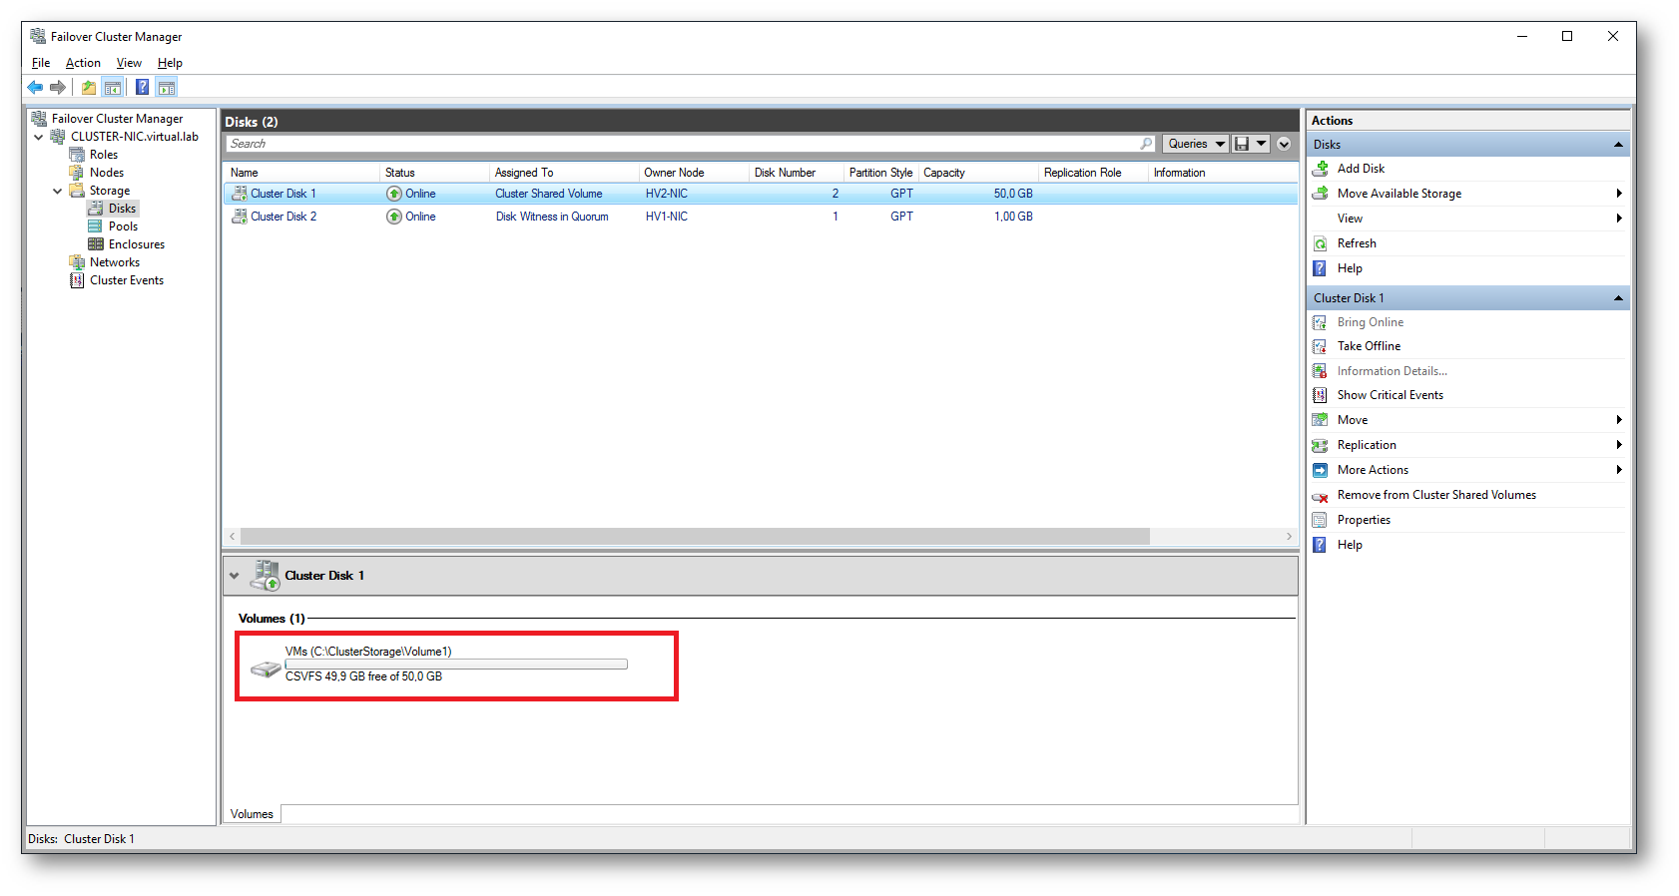The image size is (1679, 896).
Task: Expand the search options round chevron button
Action: tap(1284, 144)
